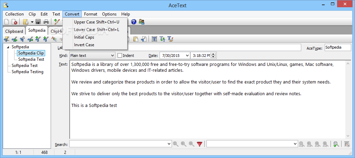Image resolution: width=355 pixels, height=158 pixels.
Task: Click the T with paintbrush icon
Action: tap(170, 39)
